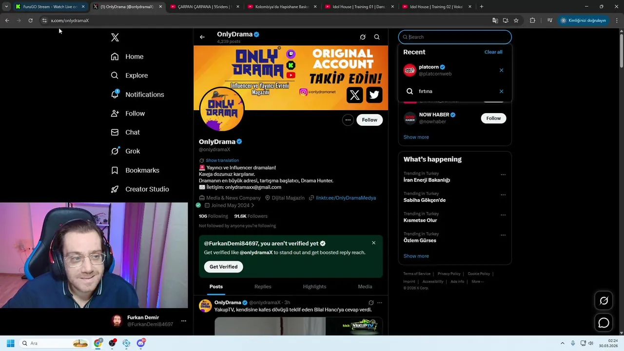
Task: Open the Chrome three-dot menu
Action: pos(617,20)
